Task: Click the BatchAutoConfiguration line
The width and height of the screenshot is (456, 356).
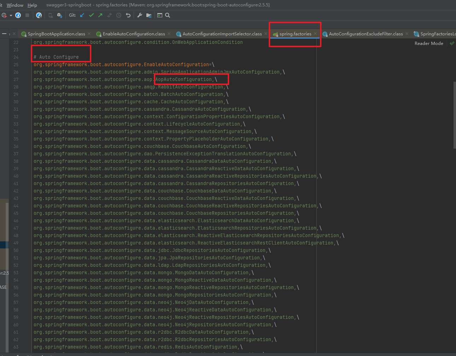Action: [131, 94]
